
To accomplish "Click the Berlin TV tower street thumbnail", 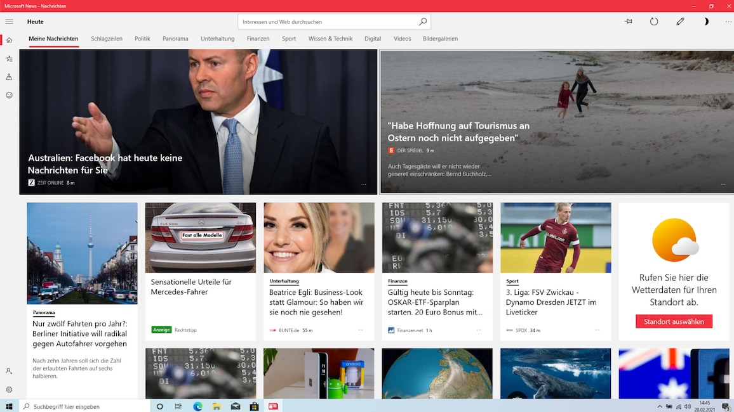I will (82, 253).
